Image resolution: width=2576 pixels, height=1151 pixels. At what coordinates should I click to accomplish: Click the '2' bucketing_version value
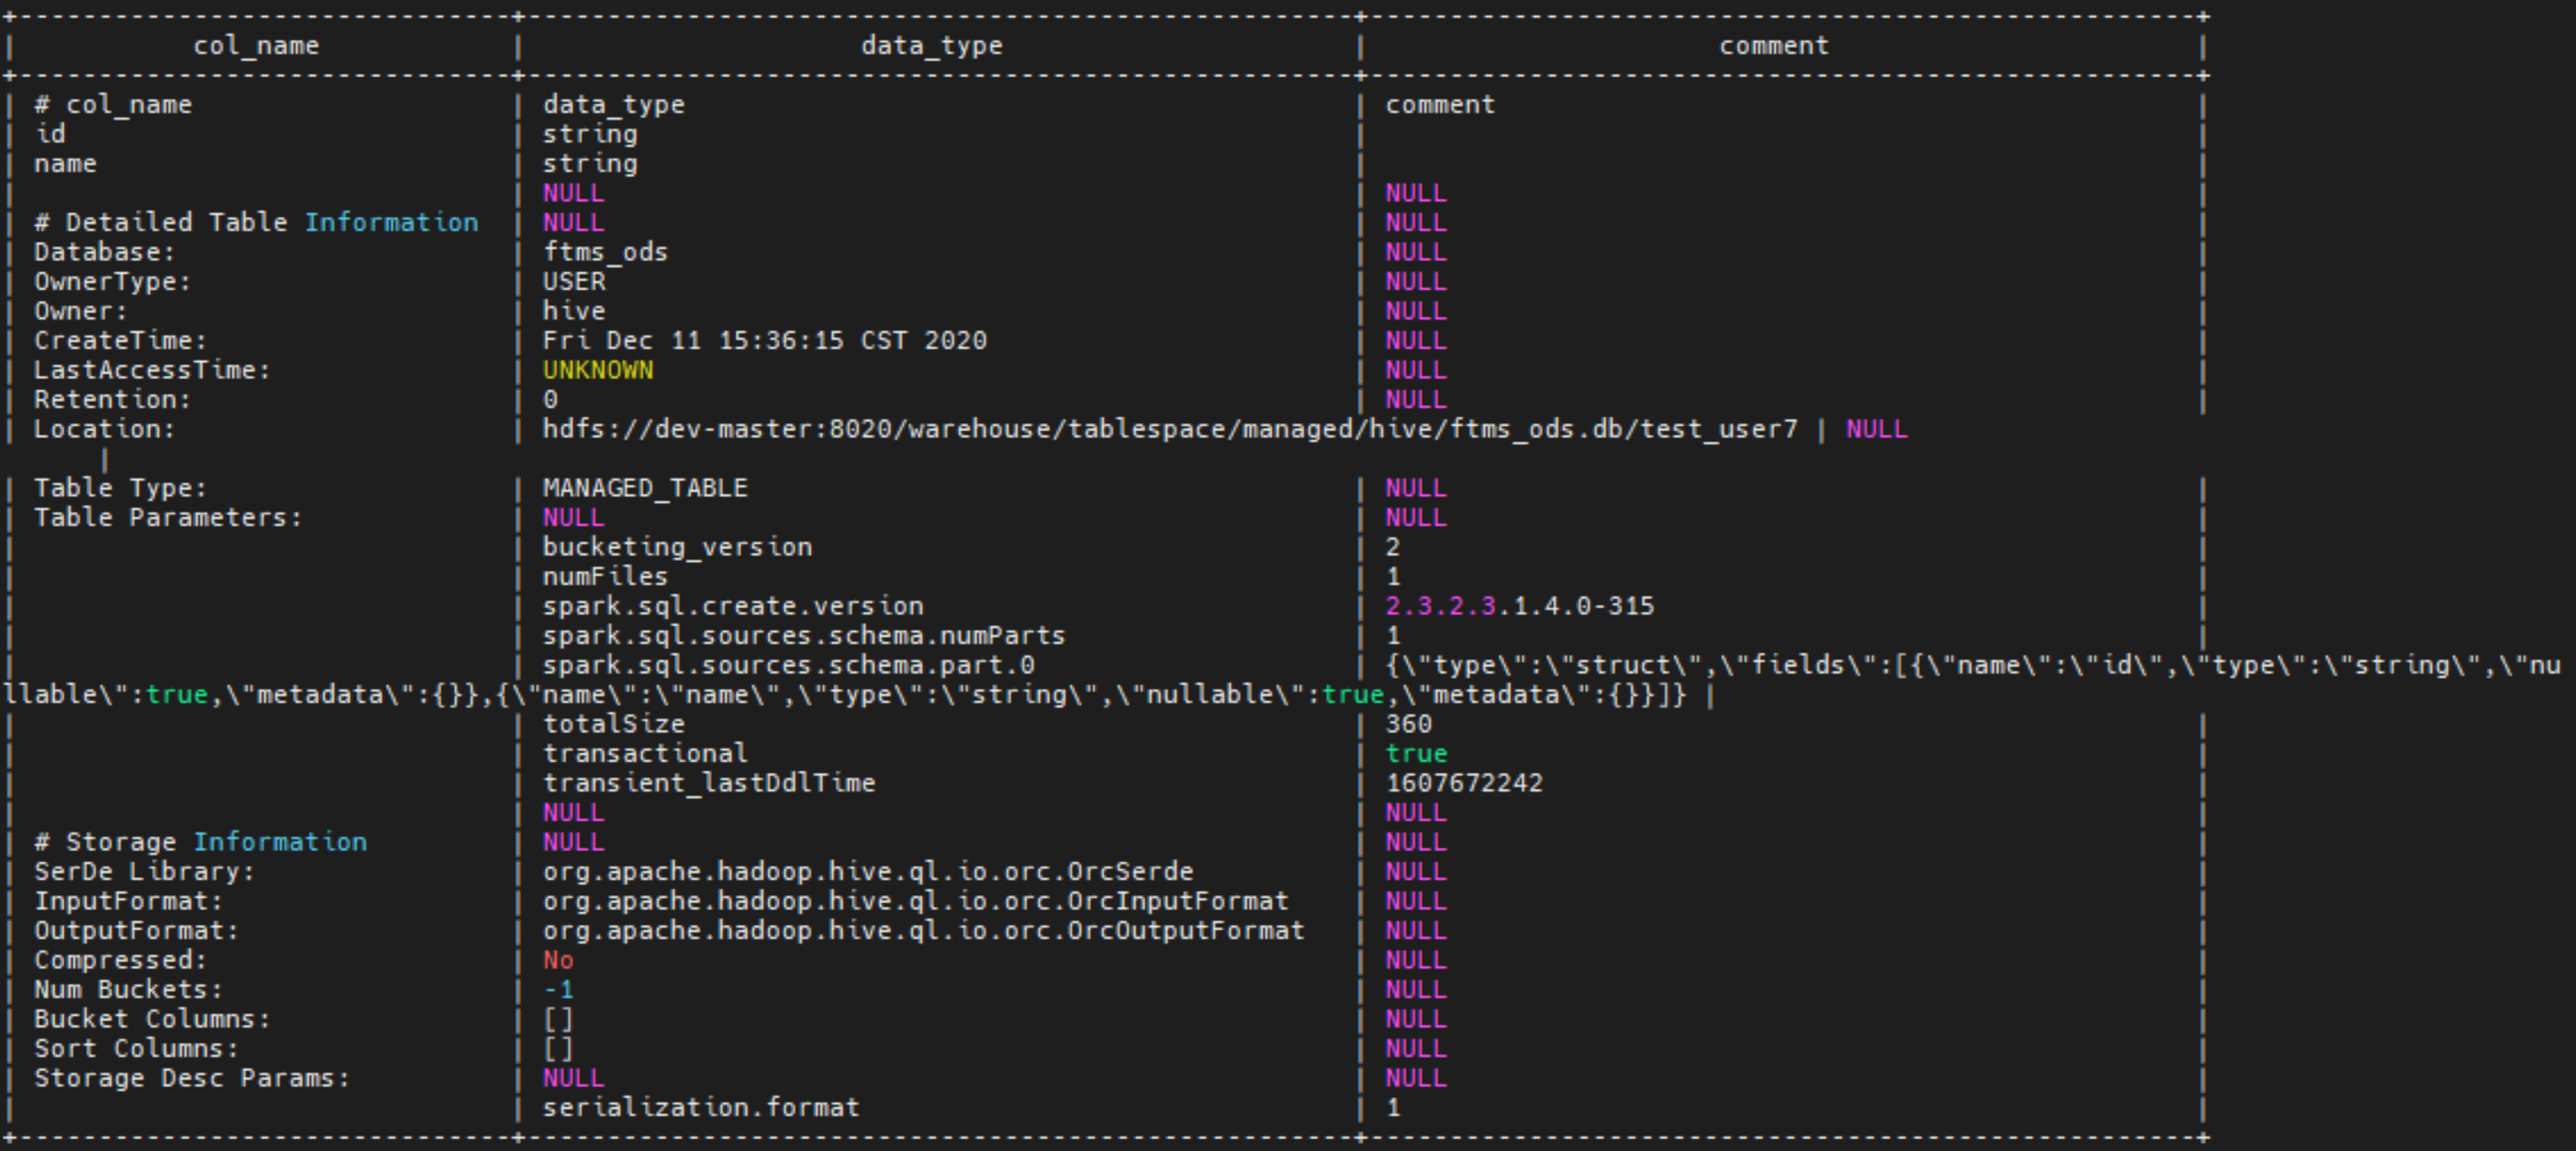[1393, 547]
